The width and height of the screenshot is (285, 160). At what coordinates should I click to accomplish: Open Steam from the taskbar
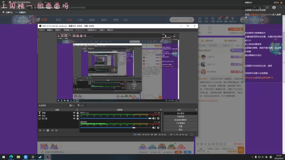tap(40, 157)
